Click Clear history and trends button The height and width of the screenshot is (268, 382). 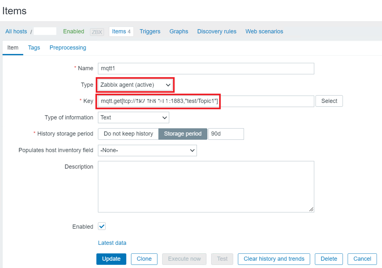coord(274,259)
